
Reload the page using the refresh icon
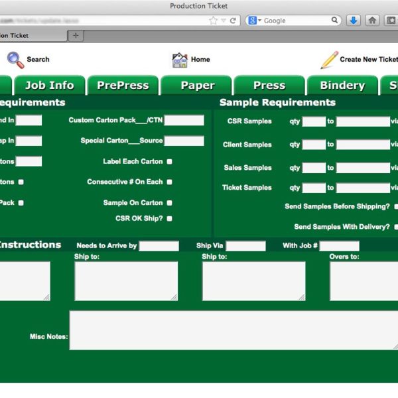(x=233, y=21)
